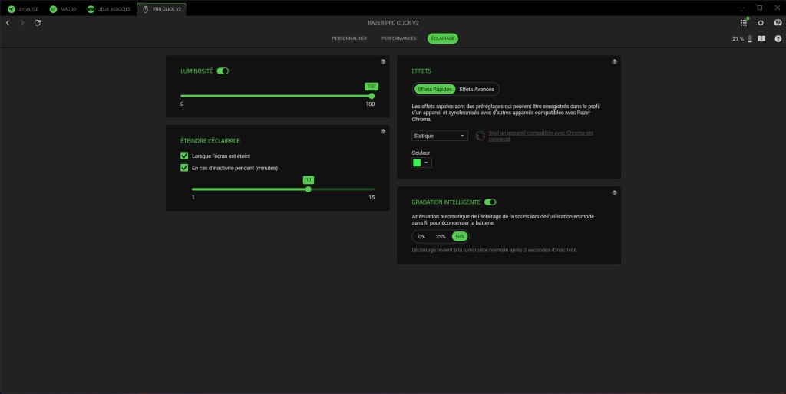Select the Éclairage section
The width and height of the screenshot is (786, 394).
pyautogui.click(x=443, y=38)
